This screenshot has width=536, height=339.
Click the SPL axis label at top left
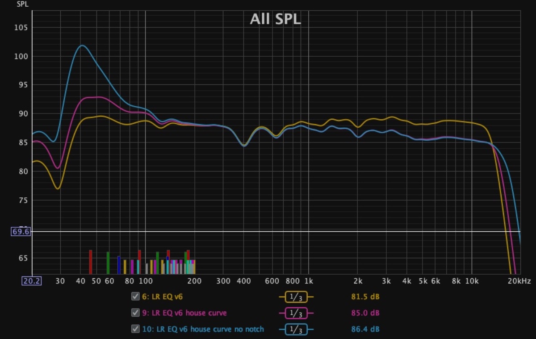click(22, 4)
